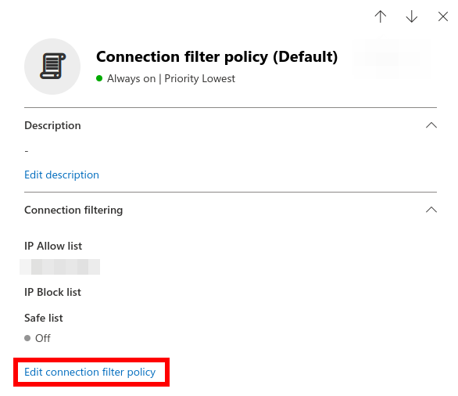The width and height of the screenshot is (458, 396).
Task: Click the empty description dash placeholder
Action: [27, 151]
